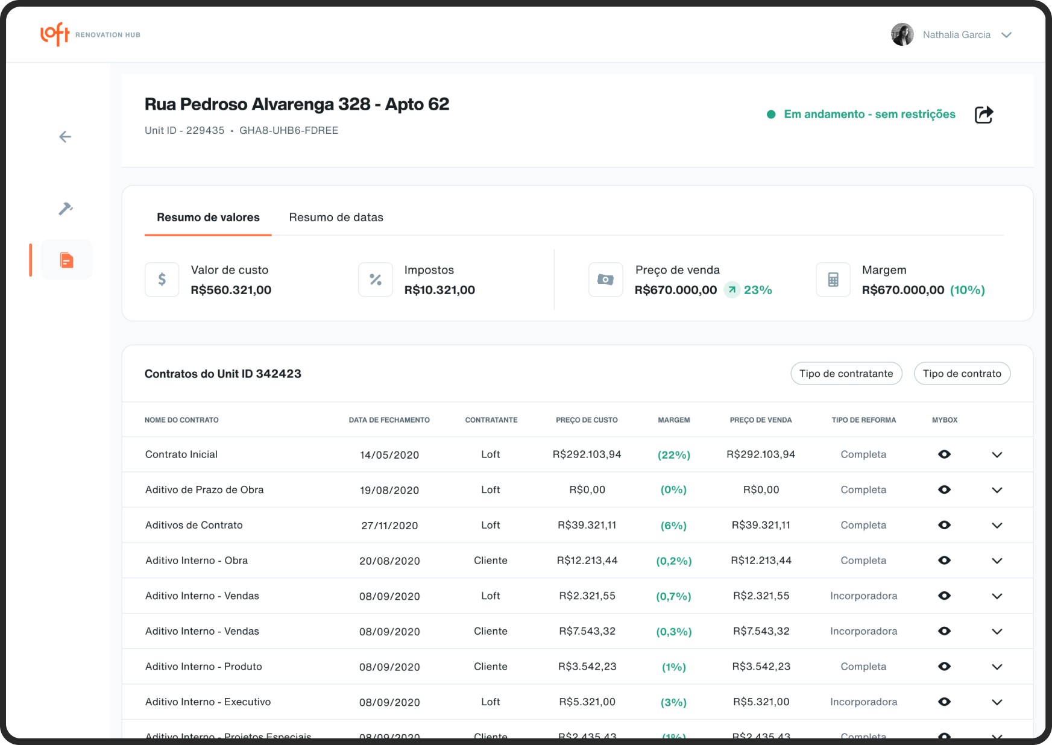Screen dimensions: 1052x745
Task: Click the Loft Renovation Hub logo
Action: point(90,34)
